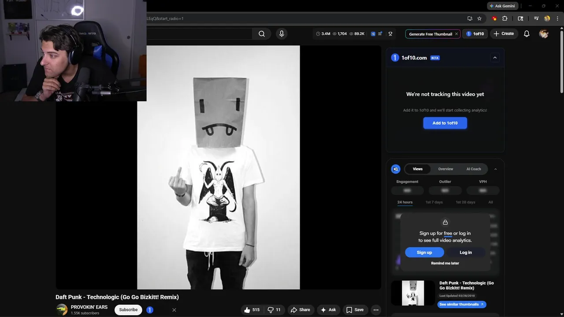Open the red extension icon in Chrome toolbar
The image size is (564, 317).
point(494,18)
